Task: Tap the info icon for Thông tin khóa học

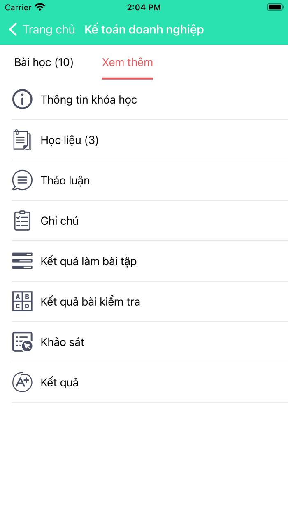Action: coord(22,99)
